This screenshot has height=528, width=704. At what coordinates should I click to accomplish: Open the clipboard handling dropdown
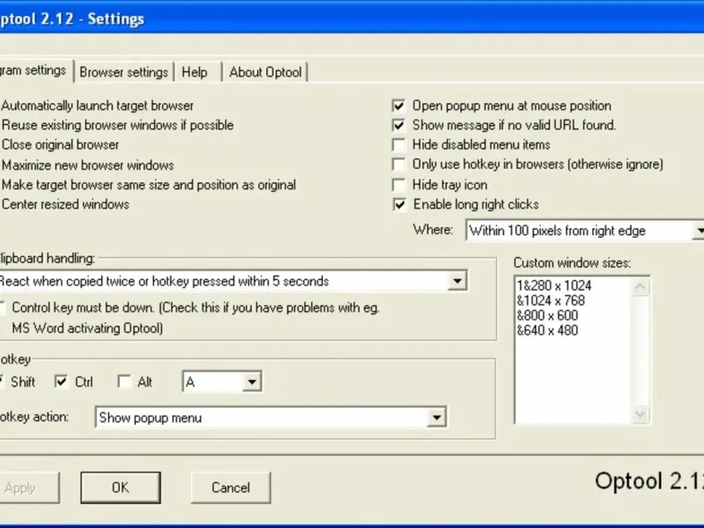coord(457,281)
